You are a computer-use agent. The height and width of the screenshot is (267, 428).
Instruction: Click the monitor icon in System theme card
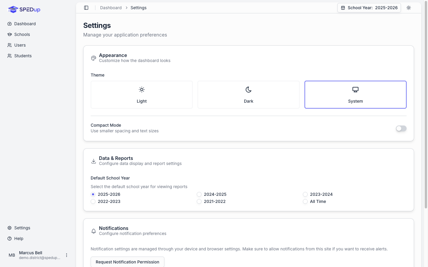[x=355, y=90]
